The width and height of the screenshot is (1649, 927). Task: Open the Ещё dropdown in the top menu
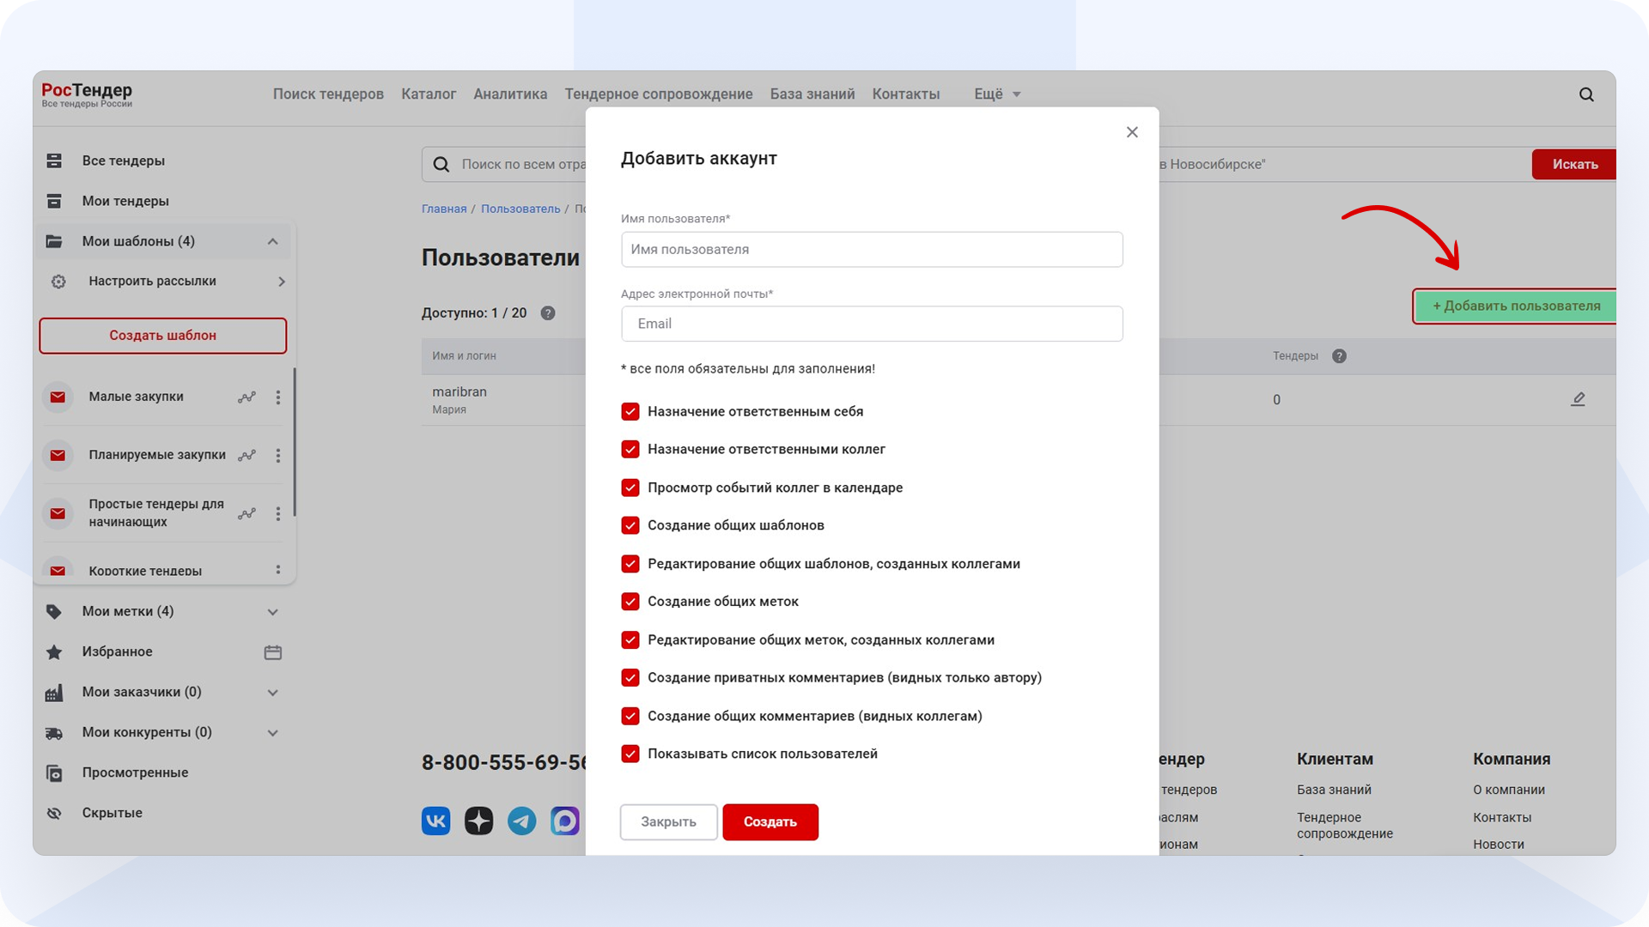(x=997, y=94)
